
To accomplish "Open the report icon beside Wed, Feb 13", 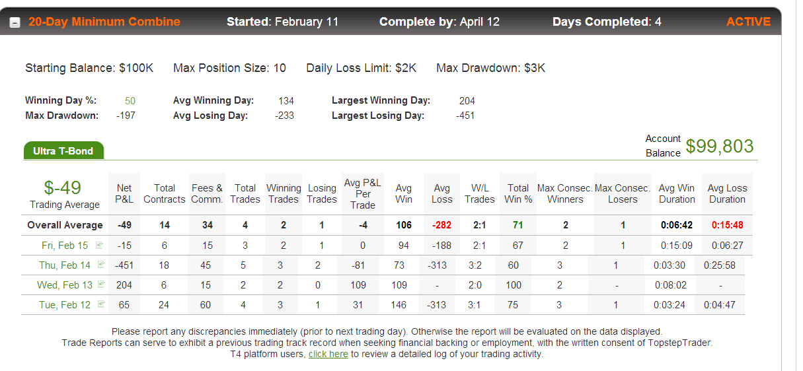I will pyautogui.click(x=101, y=285).
